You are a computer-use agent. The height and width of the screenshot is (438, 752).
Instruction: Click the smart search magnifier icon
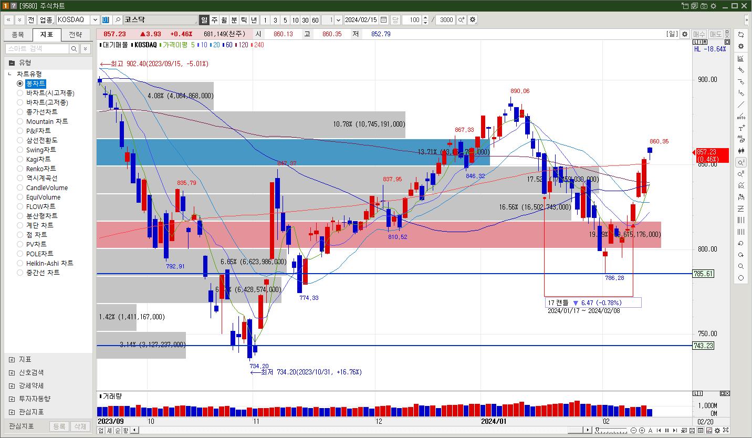[74, 49]
